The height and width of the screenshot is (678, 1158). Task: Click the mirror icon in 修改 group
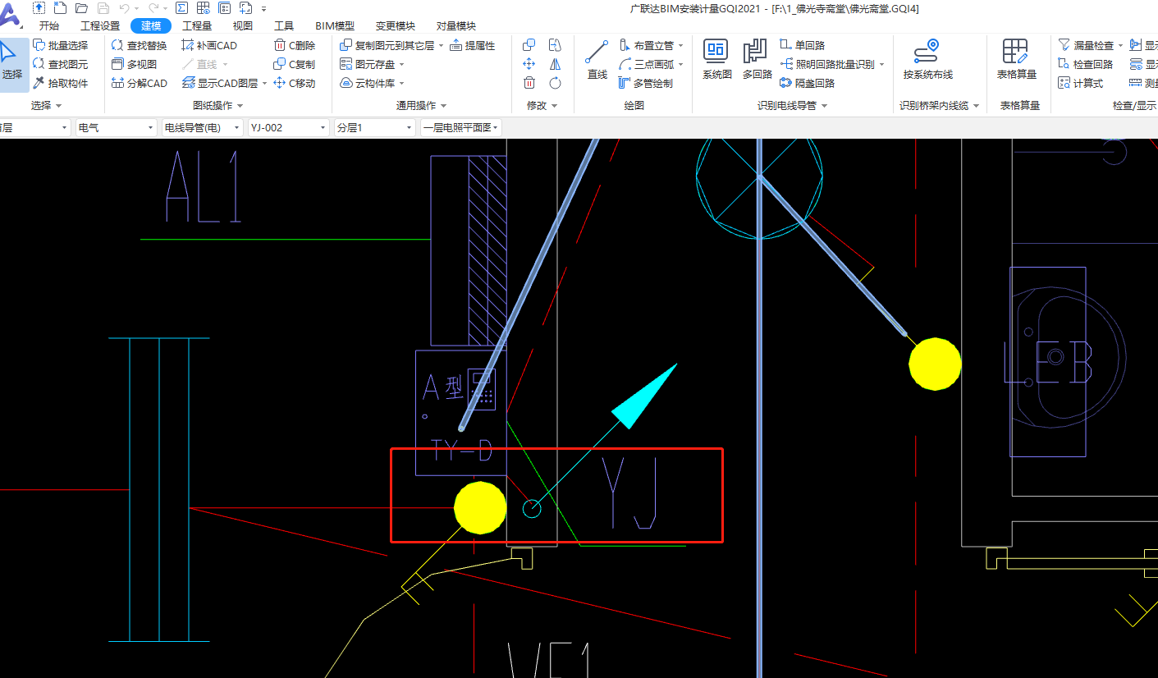coord(556,64)
